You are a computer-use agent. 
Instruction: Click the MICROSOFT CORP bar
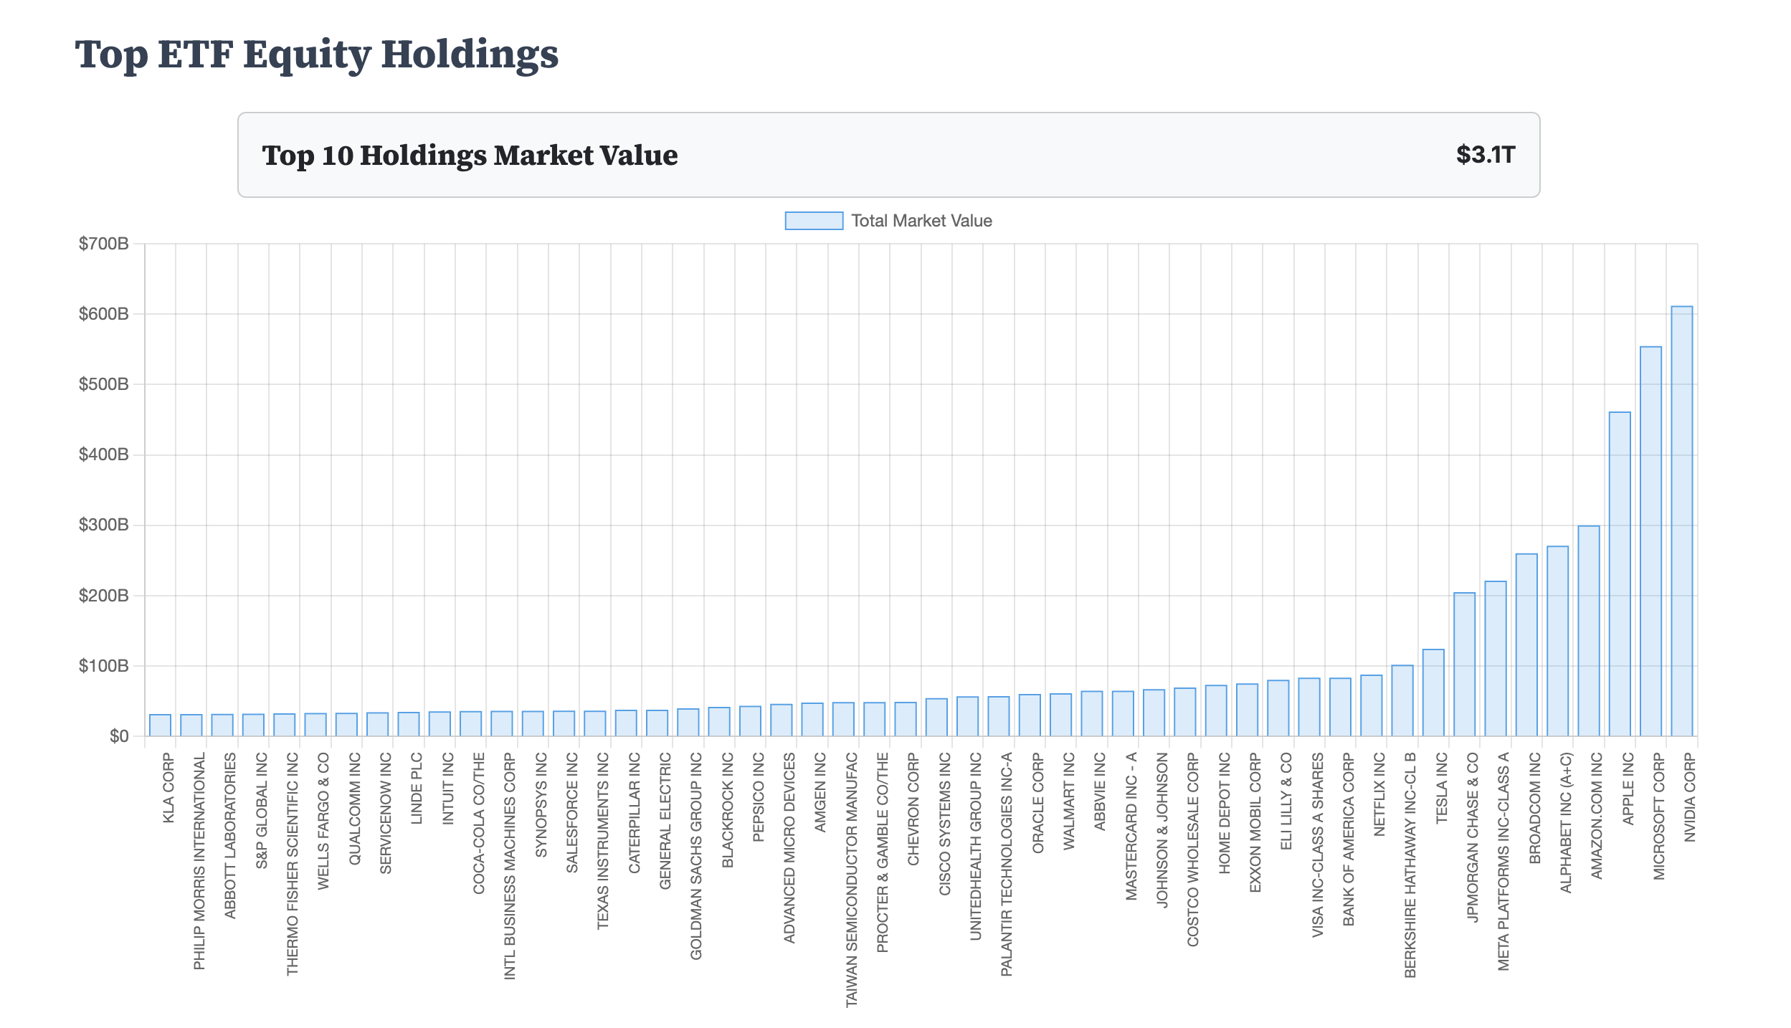click(x=1650, y=541)
